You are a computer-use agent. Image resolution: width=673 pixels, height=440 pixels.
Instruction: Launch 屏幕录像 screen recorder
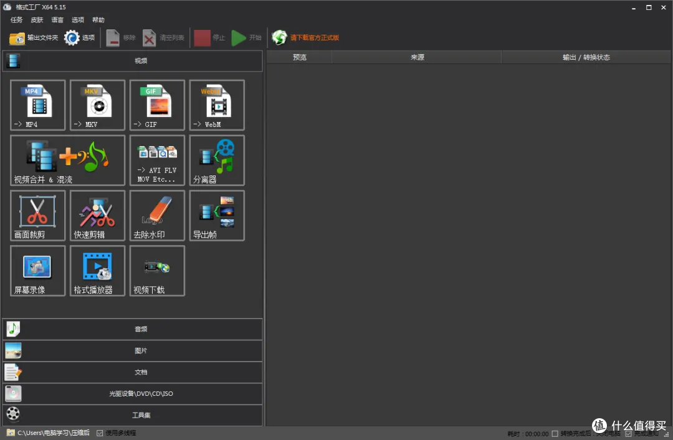pyautogui.click(x=38, y=271)
